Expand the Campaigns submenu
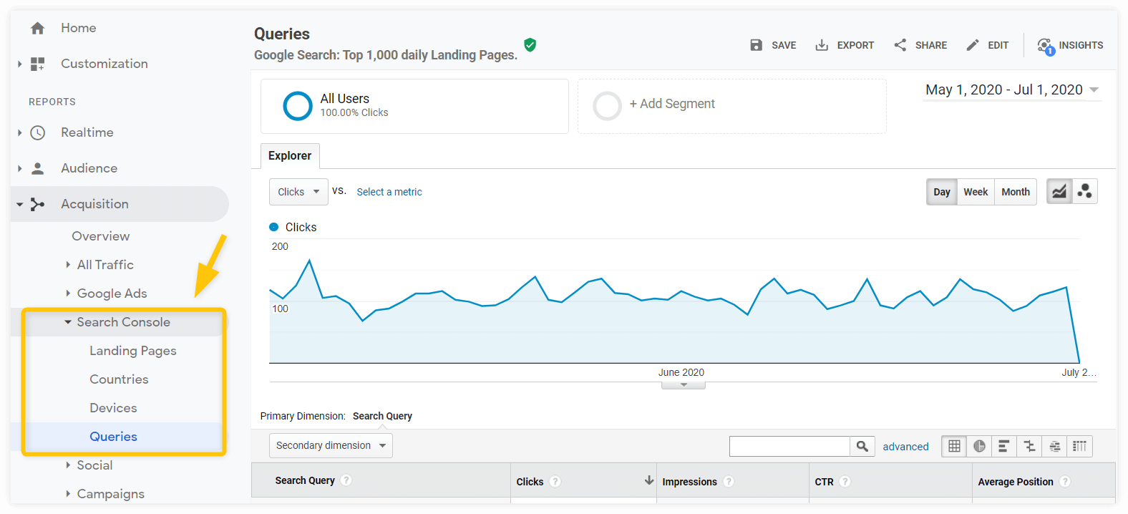This screenshot has width=1128, height=514. pyautogui.click(x=68, y=494)
